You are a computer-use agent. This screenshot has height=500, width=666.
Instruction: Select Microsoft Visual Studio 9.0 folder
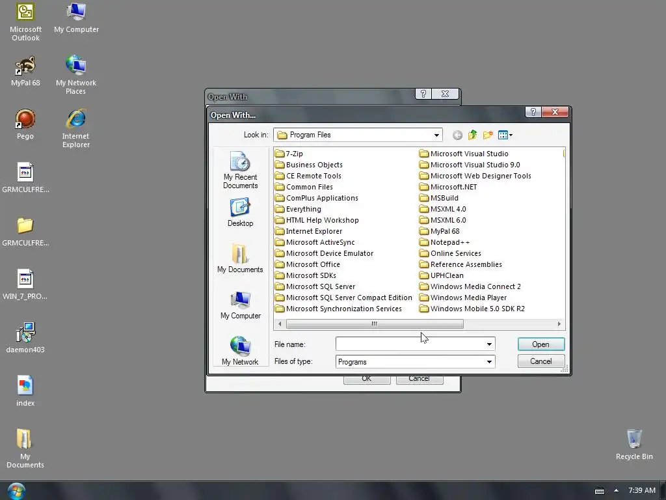470,165
